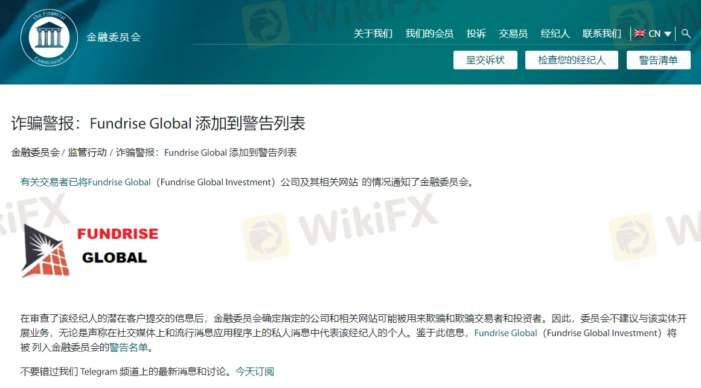Click the UK flag language icon
This screenshot has height=388, width=701.
click(640, 34)
